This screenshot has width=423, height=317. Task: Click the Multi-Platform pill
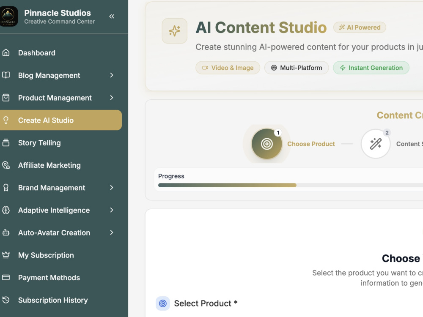coord(297,68)
